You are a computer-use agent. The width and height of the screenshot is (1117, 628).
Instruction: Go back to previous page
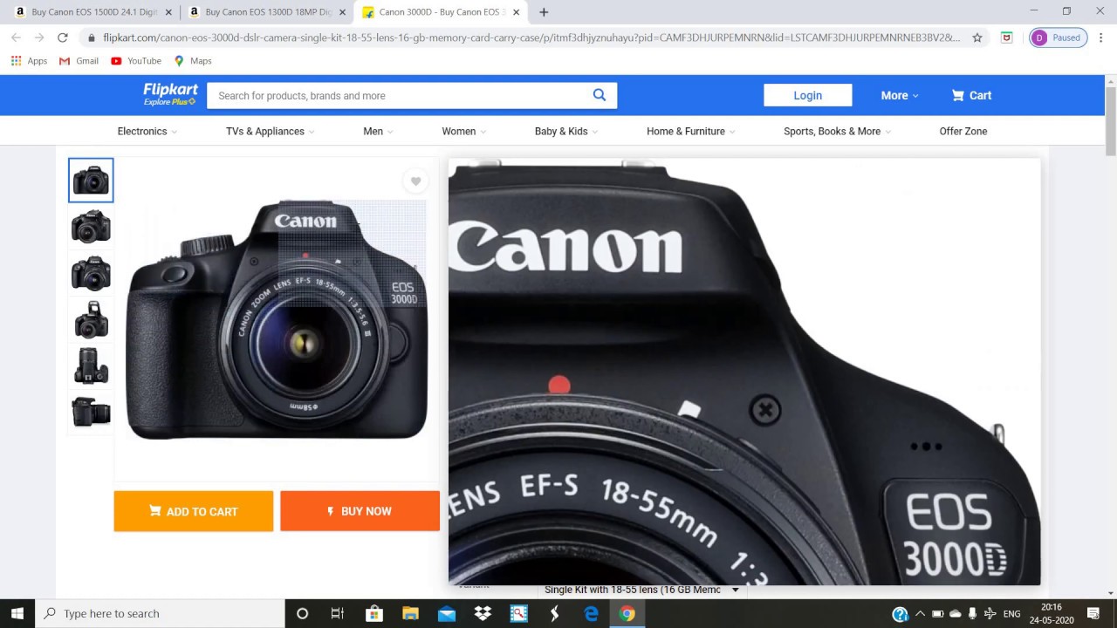pos(16,38)
